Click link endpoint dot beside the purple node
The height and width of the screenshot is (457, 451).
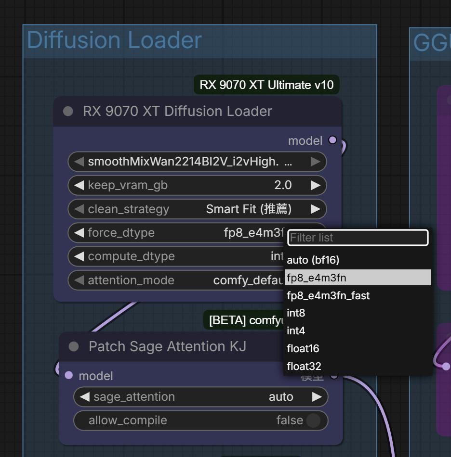pos(446,366)
